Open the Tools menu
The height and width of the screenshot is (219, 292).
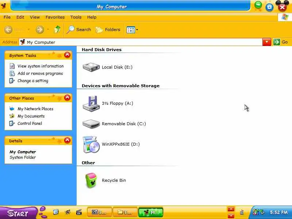point(76,17)
